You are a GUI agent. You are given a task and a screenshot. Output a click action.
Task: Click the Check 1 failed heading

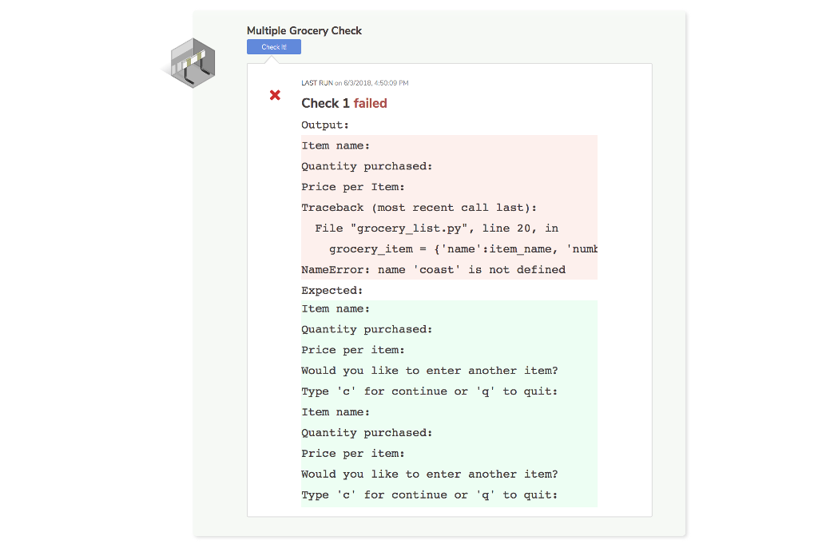(343, 103)
